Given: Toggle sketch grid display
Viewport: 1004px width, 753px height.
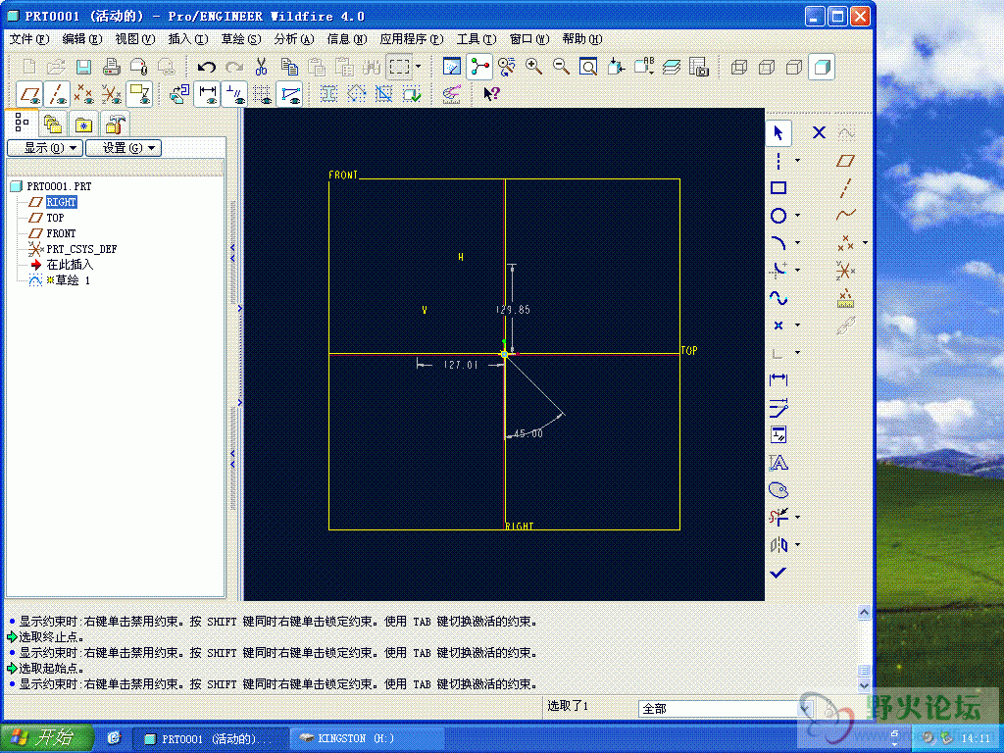Looking at the screenshot, I should click(262, 94).
